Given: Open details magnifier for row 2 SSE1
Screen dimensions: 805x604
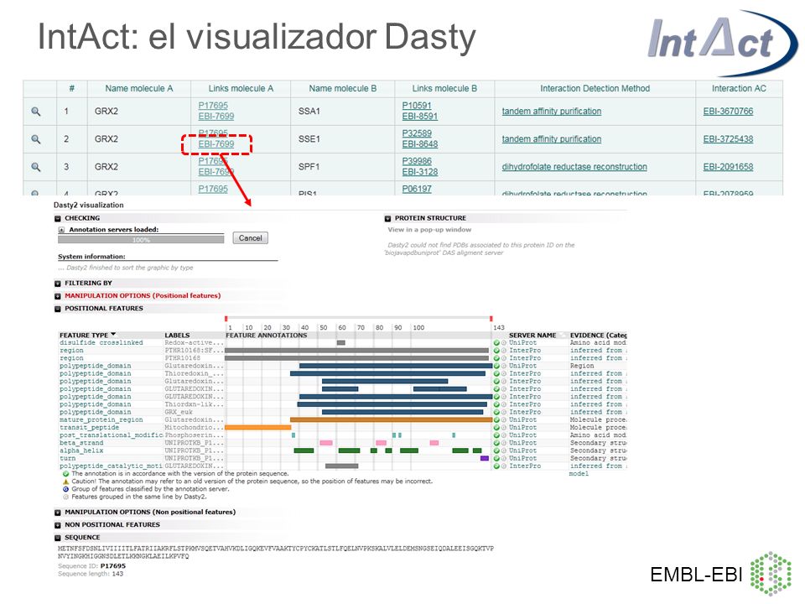Looking at the screenshot, I should [x=35, y=139].
